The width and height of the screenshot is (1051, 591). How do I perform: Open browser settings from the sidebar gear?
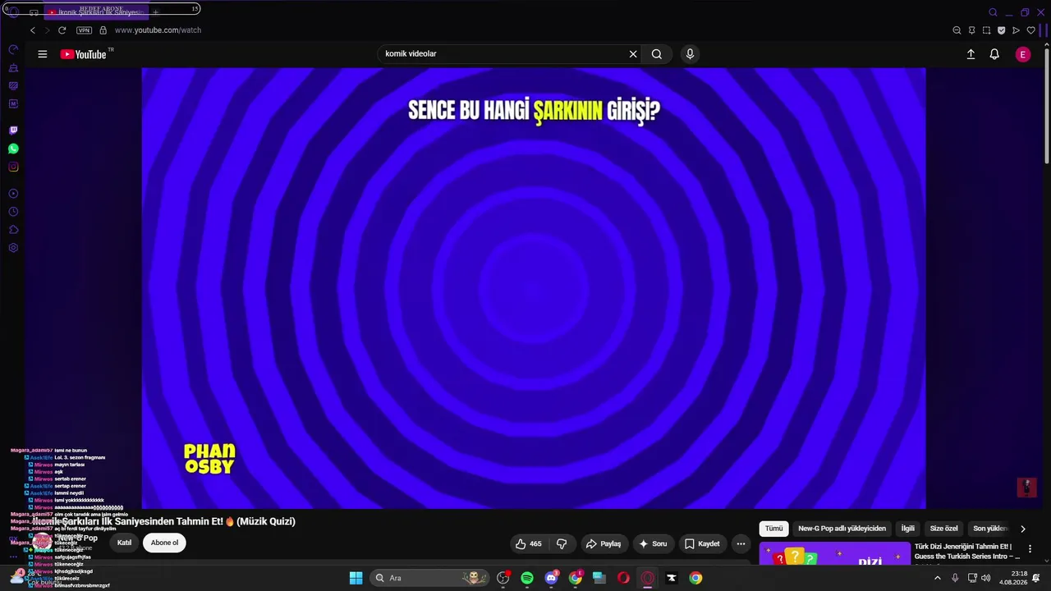point(13,248)
